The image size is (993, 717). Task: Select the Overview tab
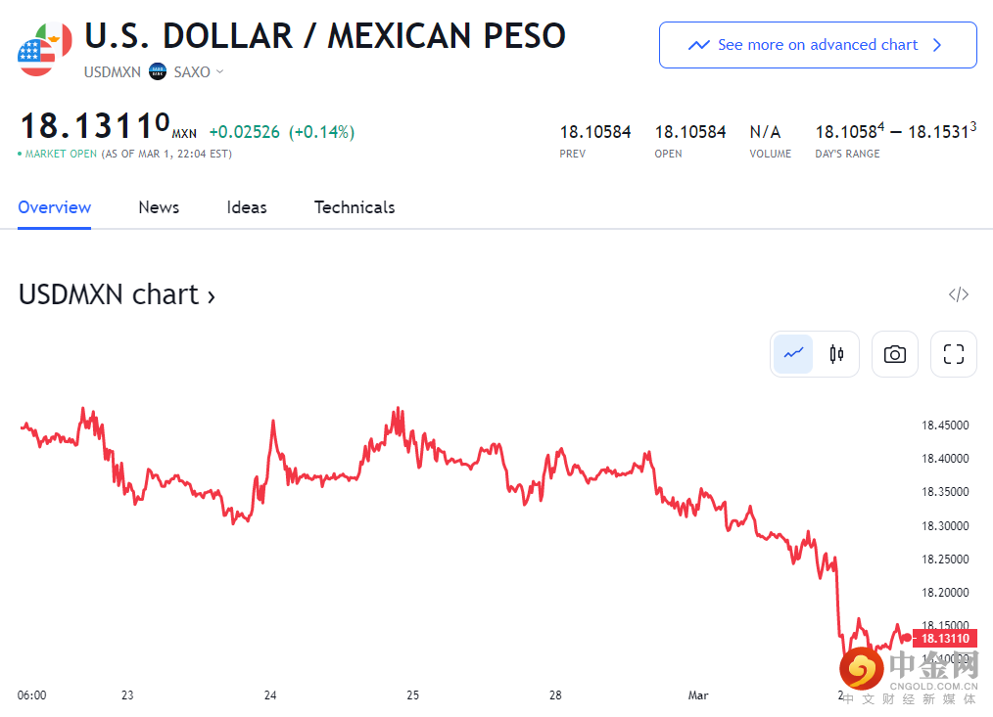click(x=55, y=207)
